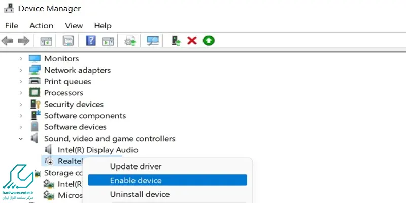Screen dimensions: 406x203
Task: Expand the Software devices node
Action: pyautogui.click(x=21, y=127)
